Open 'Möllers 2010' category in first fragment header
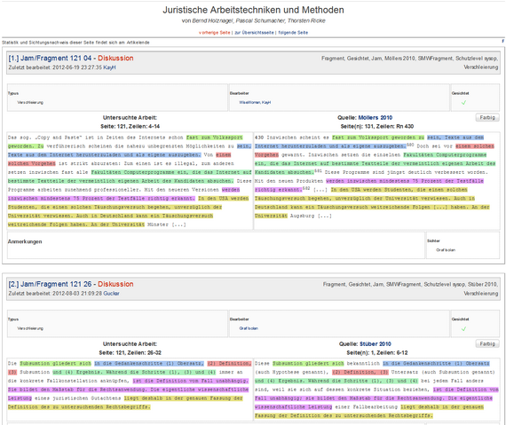The height and width of the screenshot is (425, 506). [x=399, y=59]
